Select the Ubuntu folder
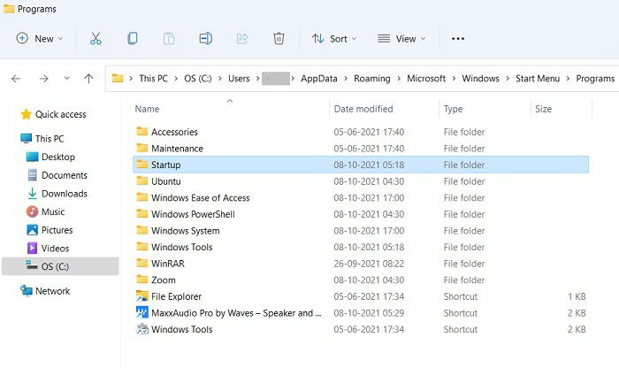The height and width of the screenshot is (368, 619). tap(166, 181)
